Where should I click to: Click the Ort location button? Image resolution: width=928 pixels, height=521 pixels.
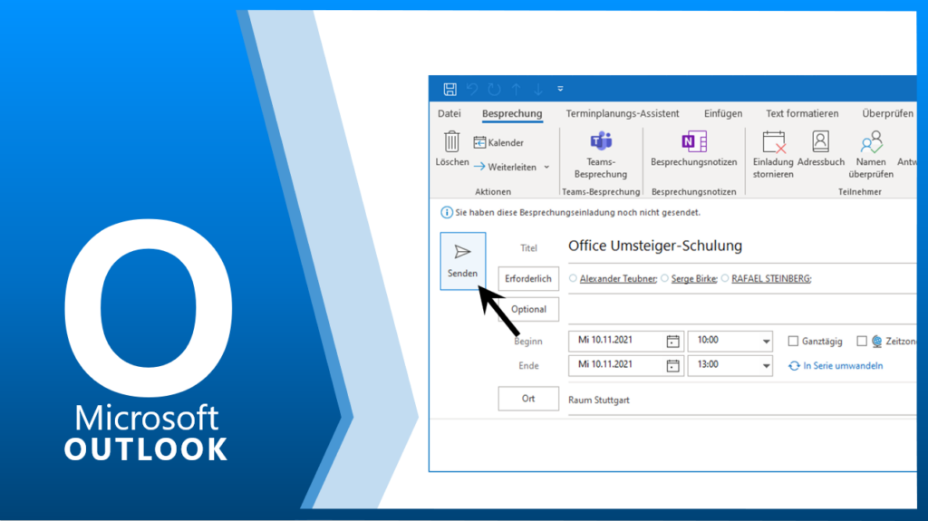[528, 399]
